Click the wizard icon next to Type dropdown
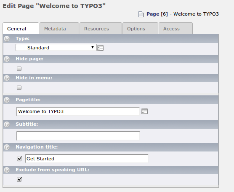The height and width of the screenshot is (192, 234). [x=100, y=48]
